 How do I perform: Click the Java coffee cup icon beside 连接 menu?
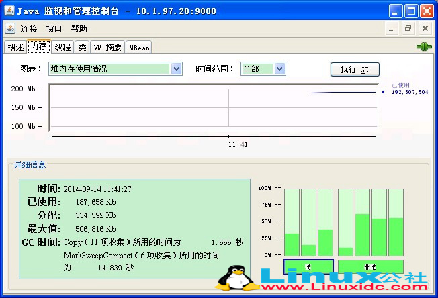(x=10, y=28)
